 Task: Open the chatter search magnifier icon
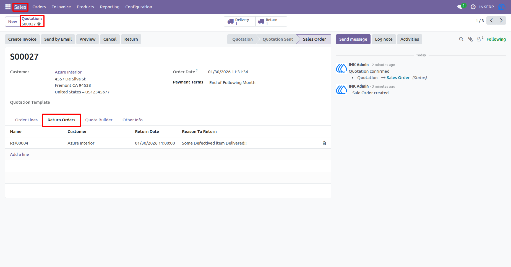(461, 39)
